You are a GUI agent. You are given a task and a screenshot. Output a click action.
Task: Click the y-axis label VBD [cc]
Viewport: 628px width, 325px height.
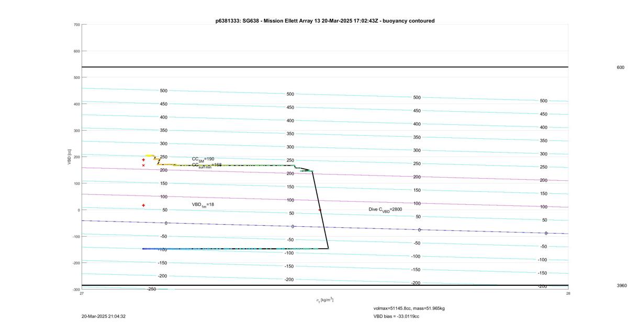click(x=69, y=157)
